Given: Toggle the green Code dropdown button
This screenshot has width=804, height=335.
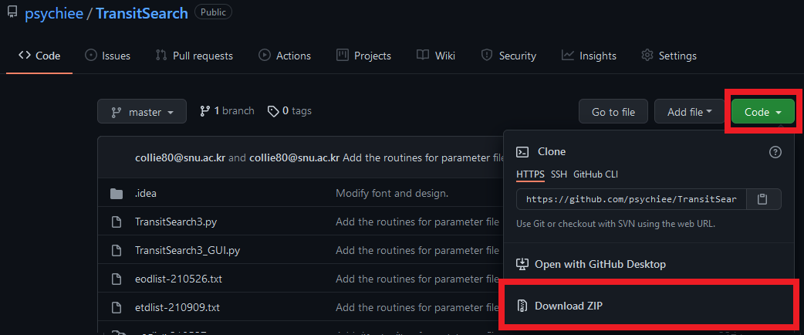Looking at the screenshot, I should [763, 111].
